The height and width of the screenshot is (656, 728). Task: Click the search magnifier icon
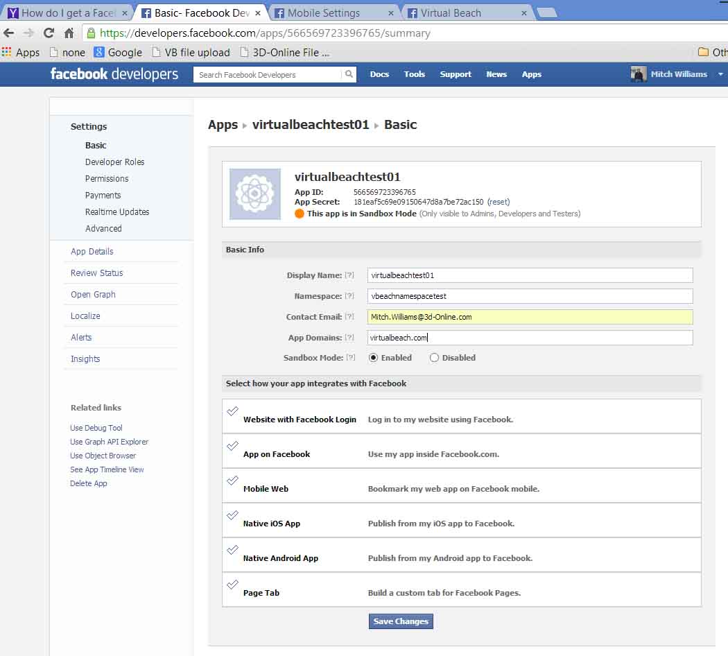[x=349, y=74]
